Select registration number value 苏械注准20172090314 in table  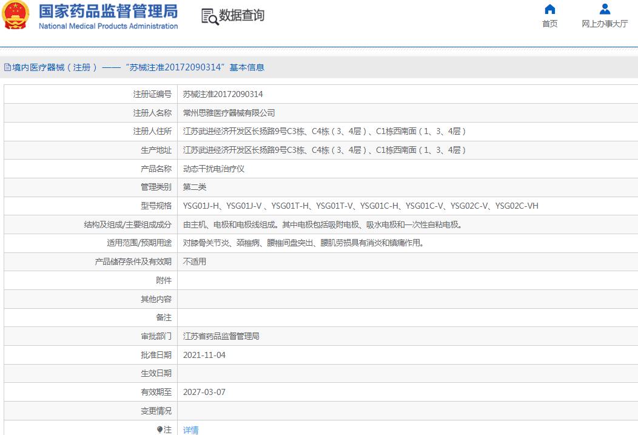pos(223,94)
